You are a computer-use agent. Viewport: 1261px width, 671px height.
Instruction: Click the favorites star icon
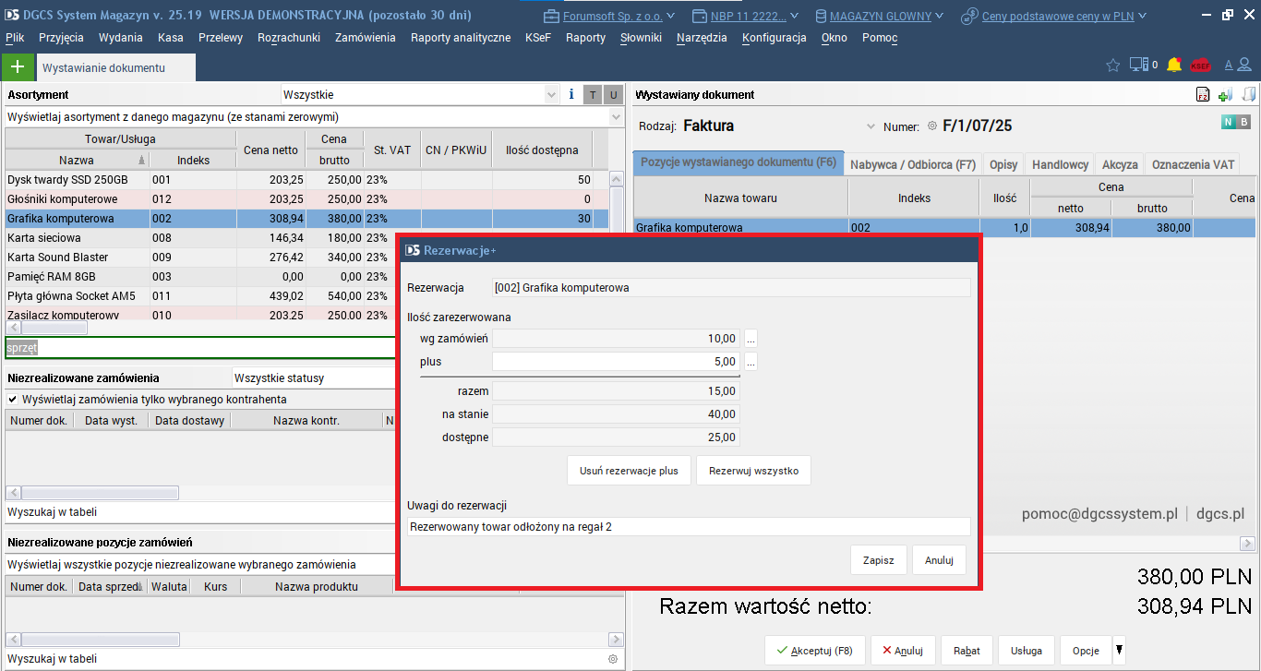[1112, 65]
